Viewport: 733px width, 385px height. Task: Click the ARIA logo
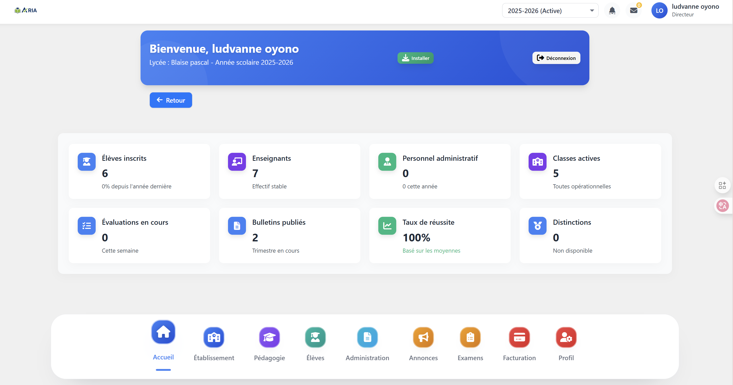point(26,10)
